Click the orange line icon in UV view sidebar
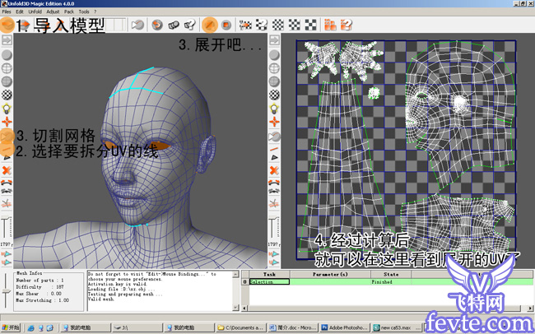This screenshot has width=535, height=334. coord(274,149)
